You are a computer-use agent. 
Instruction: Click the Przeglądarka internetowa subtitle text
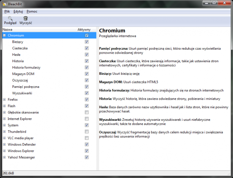pos(117,36)
